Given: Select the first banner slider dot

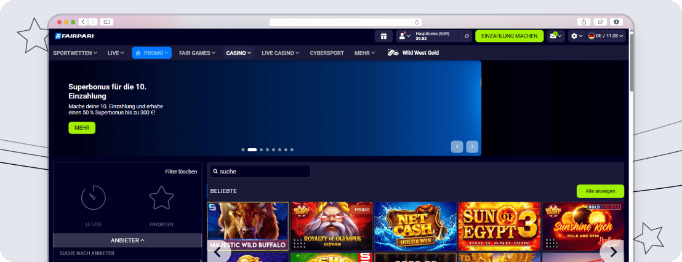Looking at the screenshot, I should tap(243, 149).
